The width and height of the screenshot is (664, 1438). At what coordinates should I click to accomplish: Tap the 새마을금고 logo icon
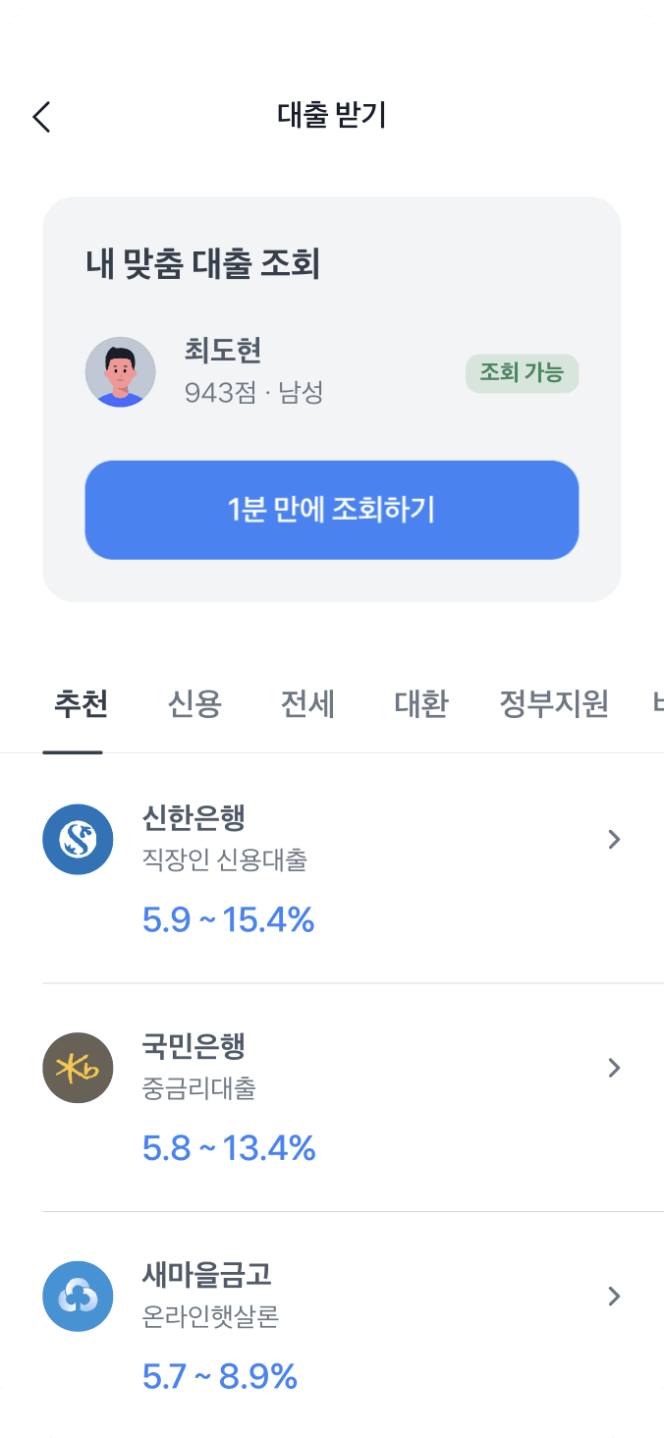[79, 1297]
